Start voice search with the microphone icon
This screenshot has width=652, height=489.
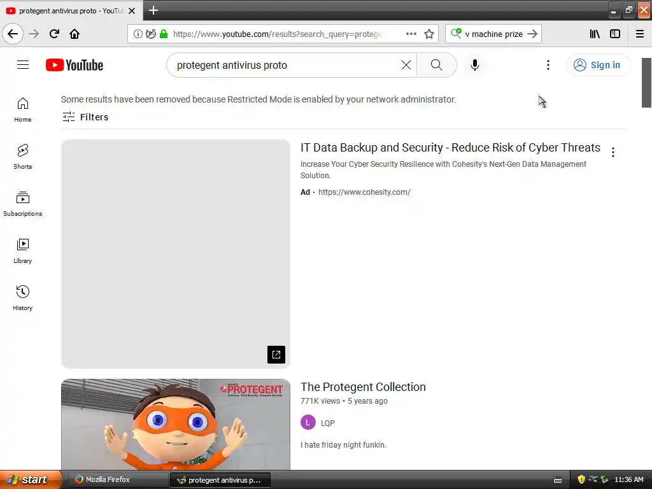coord(475,65)
